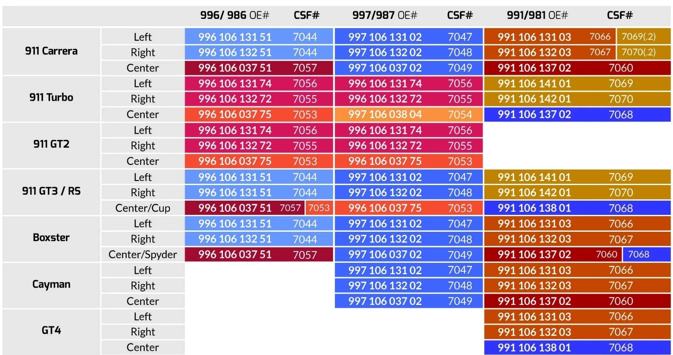Select blue 7068 cell in Center/Spyder row
The height and width of the screenshot is (355, 673).
pyautogui.click(x=639, y=254)
